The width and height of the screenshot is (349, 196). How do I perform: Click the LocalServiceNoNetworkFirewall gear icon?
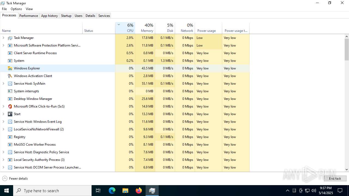(x=10, y=129)
